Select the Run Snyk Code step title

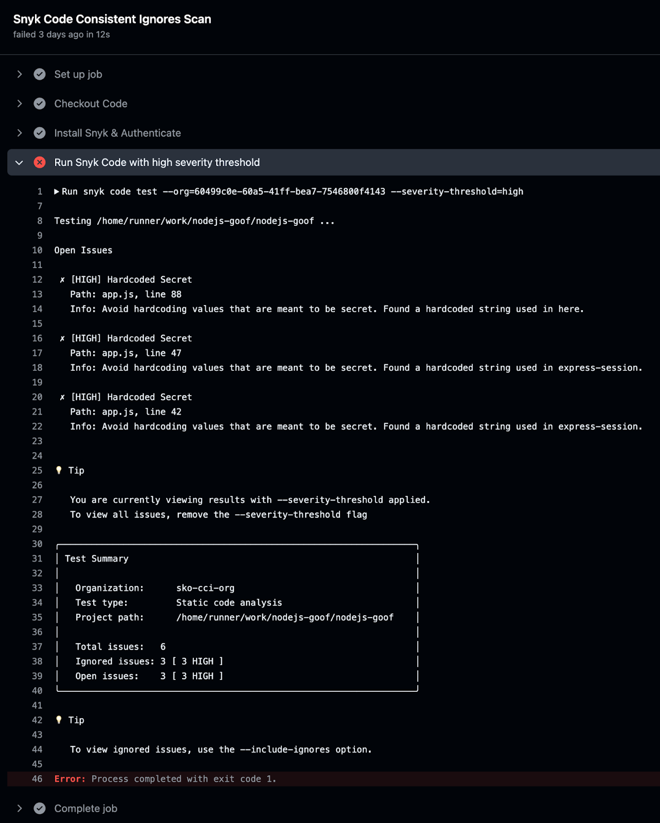tap(157, 163)
